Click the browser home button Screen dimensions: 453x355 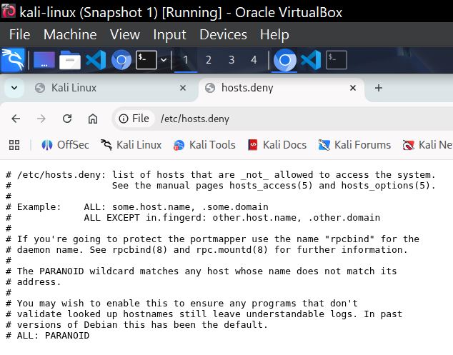tap(93, 119)
